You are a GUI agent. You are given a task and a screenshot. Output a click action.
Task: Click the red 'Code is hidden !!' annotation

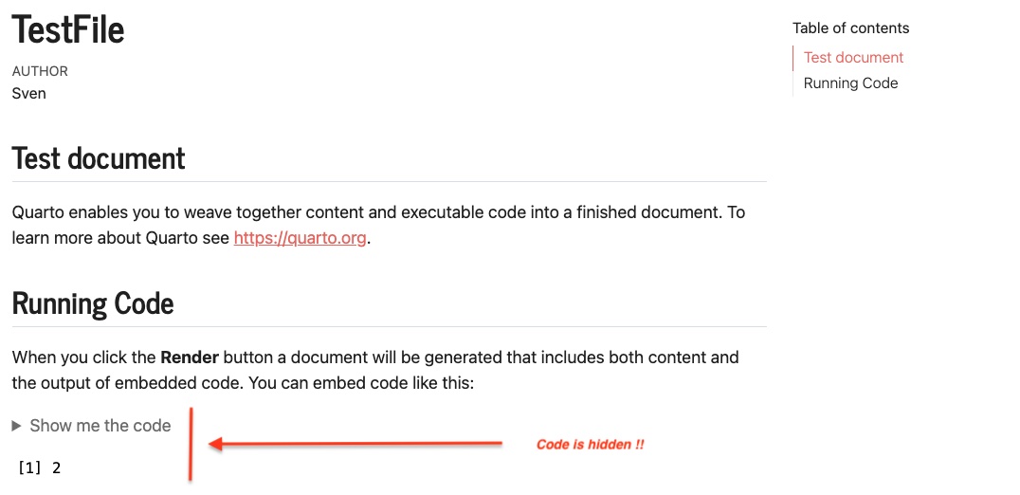[x=590, y=445]
